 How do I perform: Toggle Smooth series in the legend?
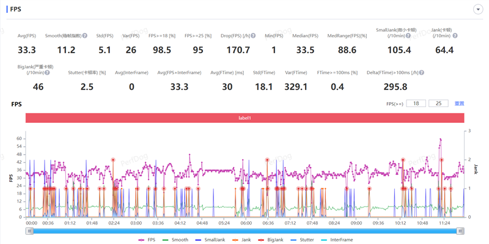pos(175,240)
